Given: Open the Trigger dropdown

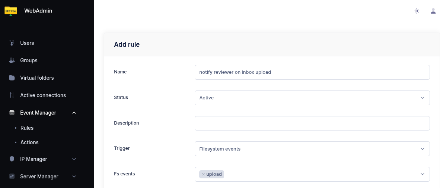Looking at the screenshot, I should (x=312, y=149).
